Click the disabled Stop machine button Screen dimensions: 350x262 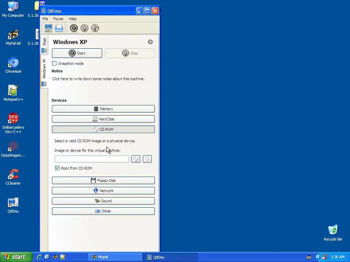(x=130, y=53)
